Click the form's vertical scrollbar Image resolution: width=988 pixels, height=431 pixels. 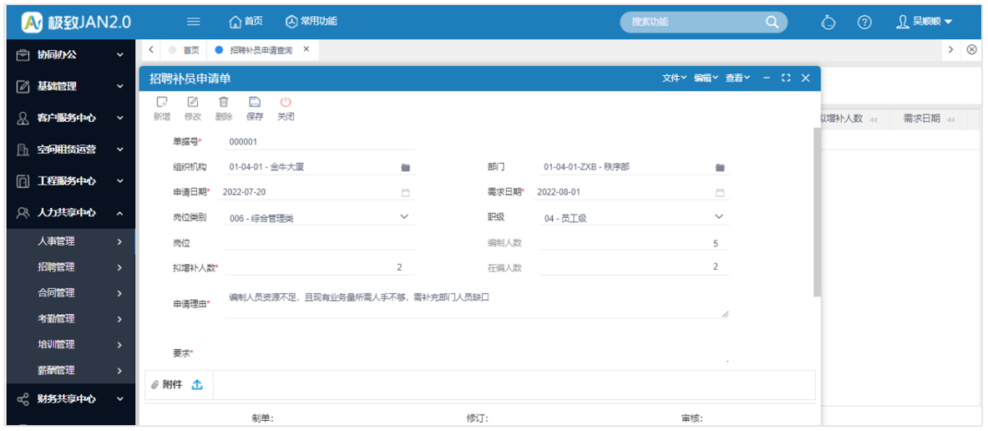click(816, 209)
